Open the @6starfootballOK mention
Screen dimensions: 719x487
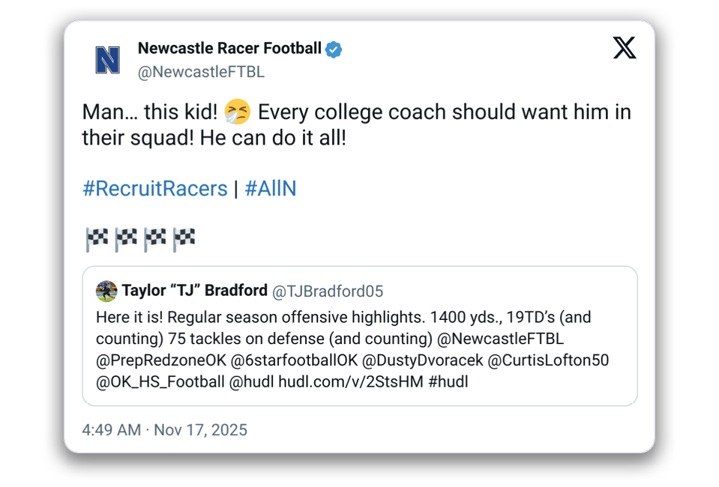click(x=295, y=360)
